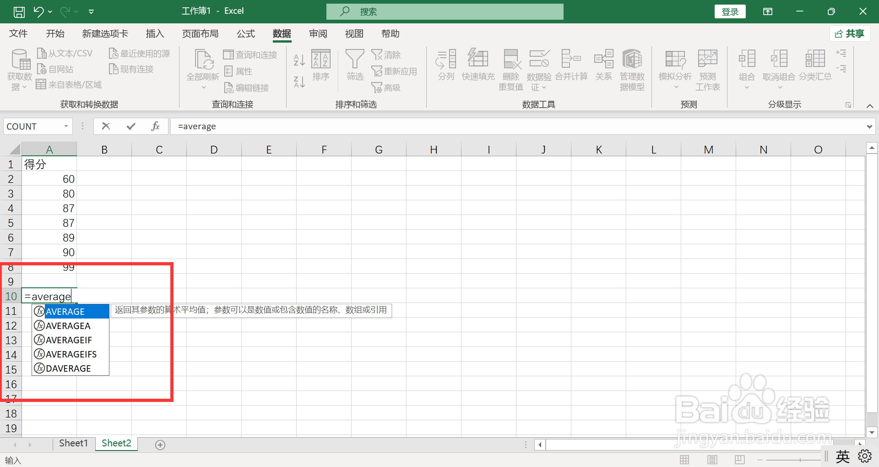The width and height of the screenshot is (879, 467).
Task: Select AVERAGEA from function suggestions
Action: [71, 326]
